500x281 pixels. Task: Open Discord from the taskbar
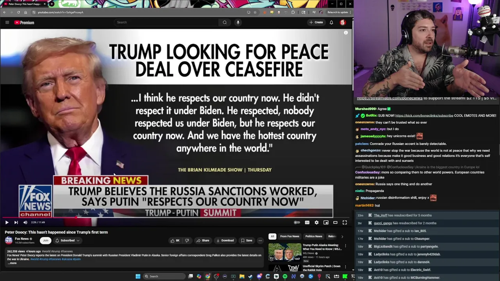coord(259,276)
